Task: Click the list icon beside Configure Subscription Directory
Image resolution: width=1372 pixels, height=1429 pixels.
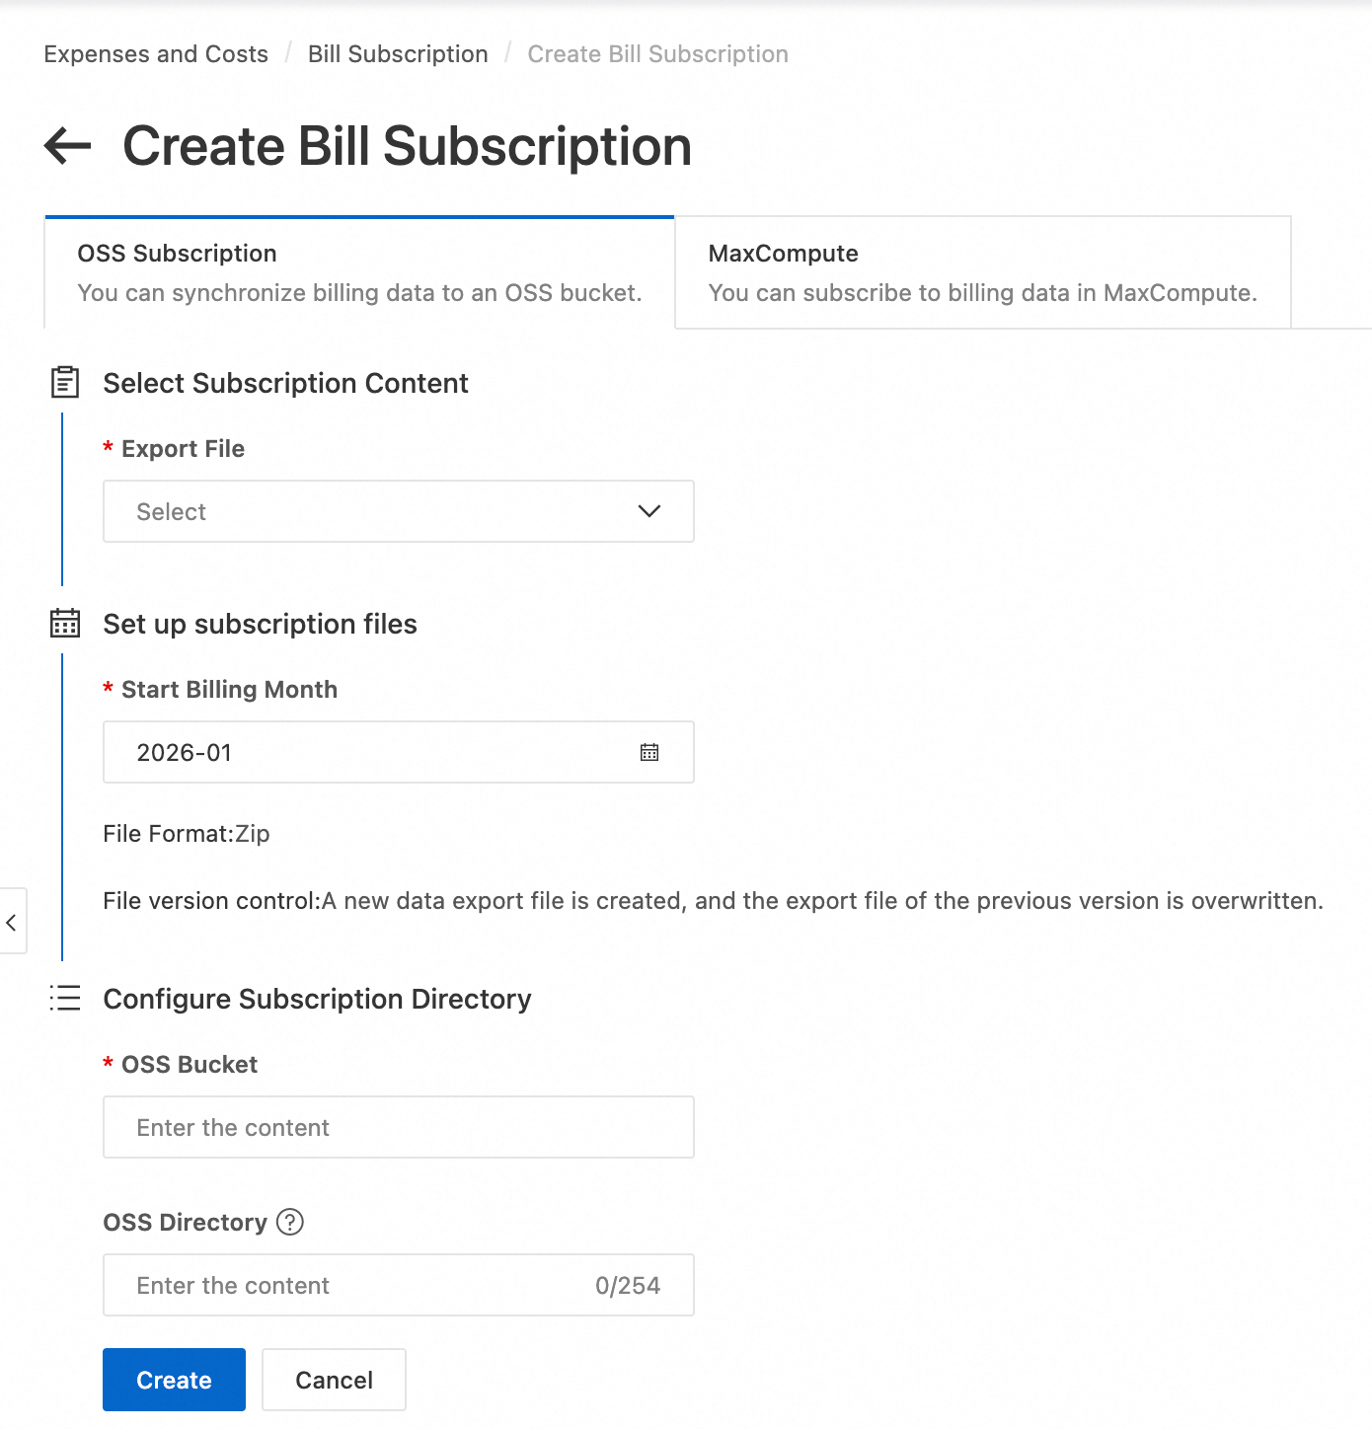Action: [65, 999]
